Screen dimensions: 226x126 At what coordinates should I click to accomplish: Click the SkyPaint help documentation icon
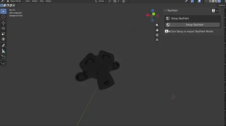click(213, 11)
